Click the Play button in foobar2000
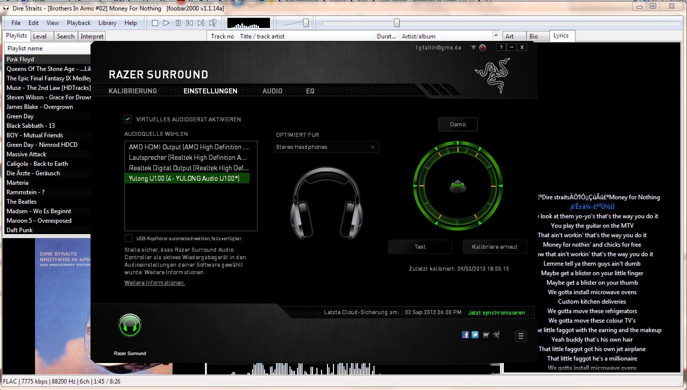 166,23
